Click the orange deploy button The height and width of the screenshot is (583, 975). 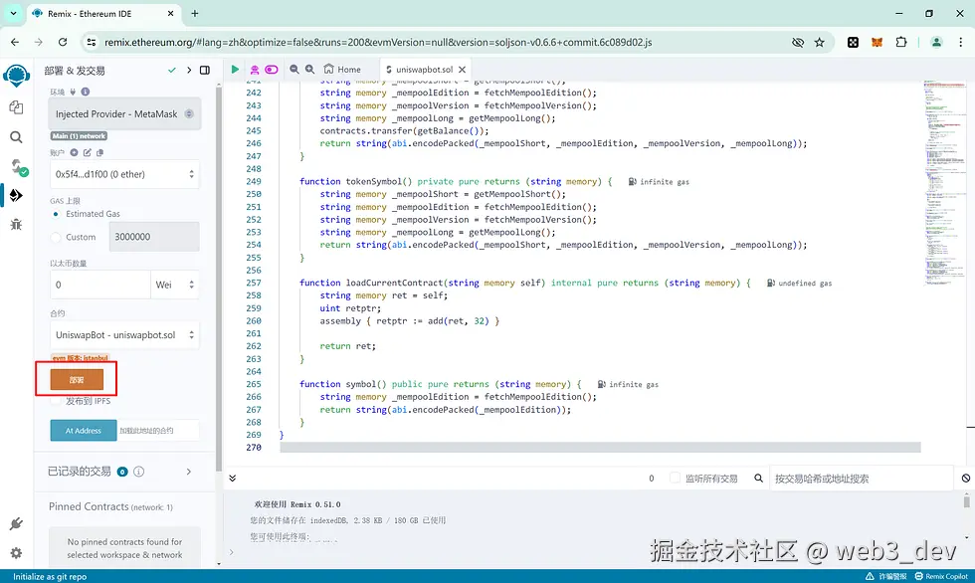pyautogui.click(x=77, y=380)
